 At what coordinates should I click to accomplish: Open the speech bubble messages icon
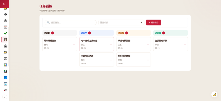6,59
